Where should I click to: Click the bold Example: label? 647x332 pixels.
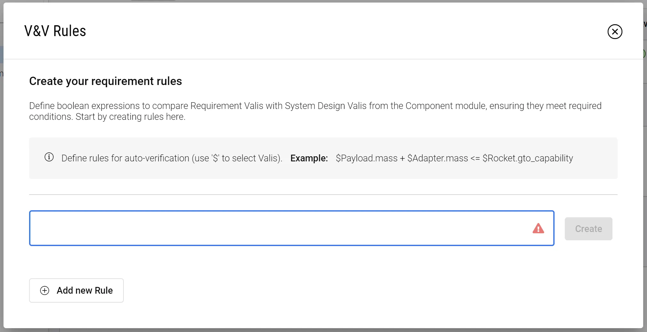click(309, 158)
